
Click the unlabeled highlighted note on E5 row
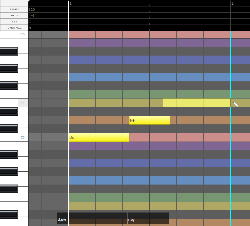tap(196, 103)
